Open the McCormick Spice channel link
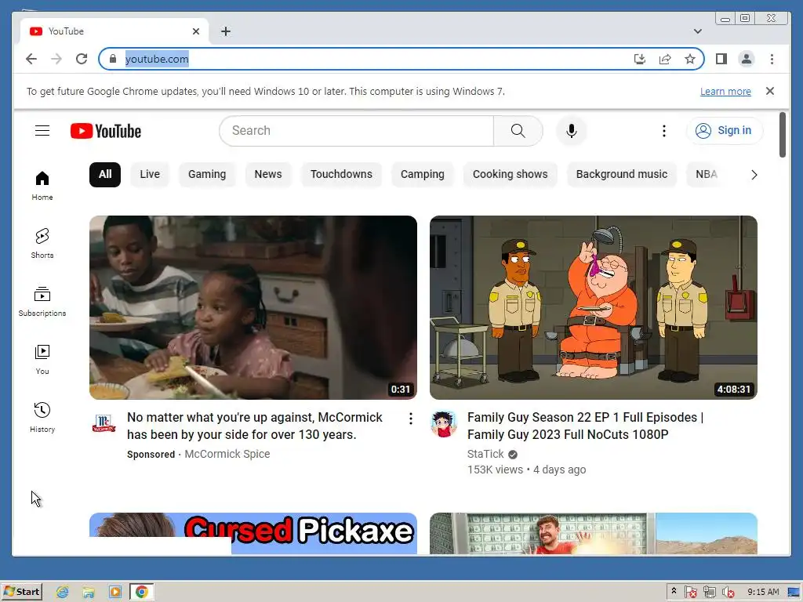 point(227,454)
